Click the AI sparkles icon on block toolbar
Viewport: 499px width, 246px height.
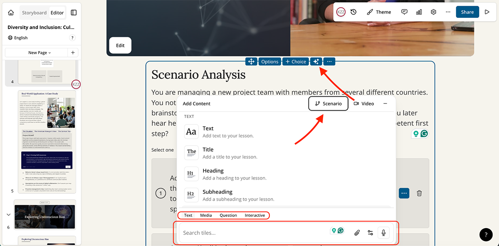[x=316, y=61]
